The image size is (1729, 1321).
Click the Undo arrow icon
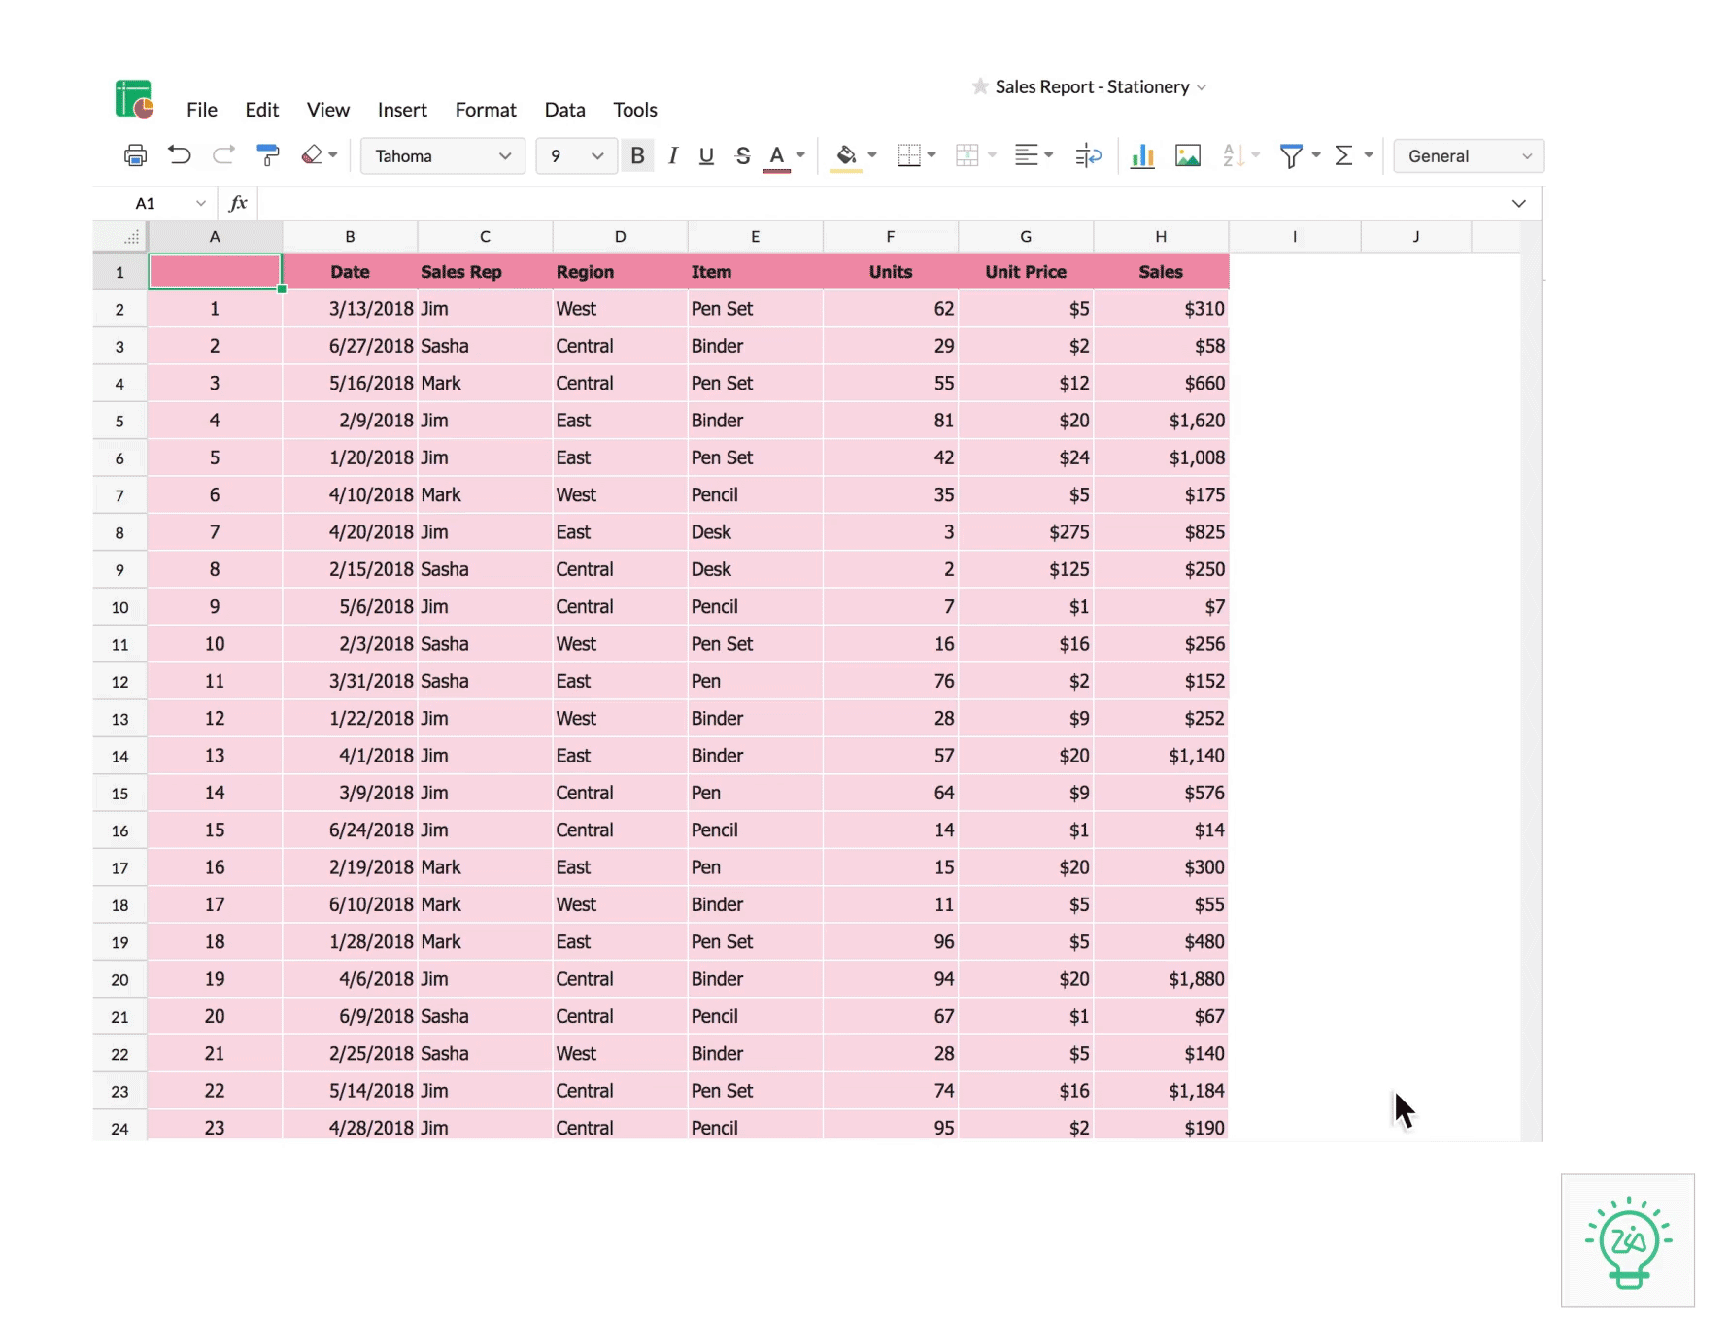pyautogui.click(x=179, y=155)
